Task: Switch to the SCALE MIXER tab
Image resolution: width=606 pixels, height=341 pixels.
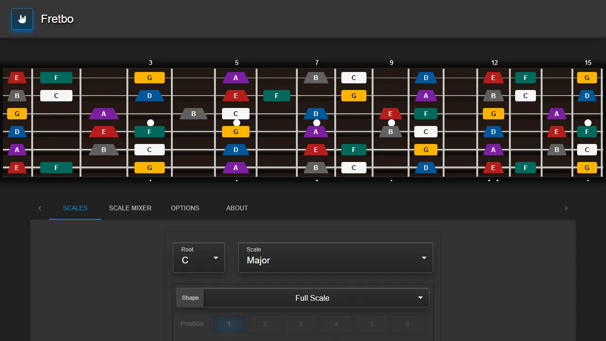Action: click(x=130, y=208)
